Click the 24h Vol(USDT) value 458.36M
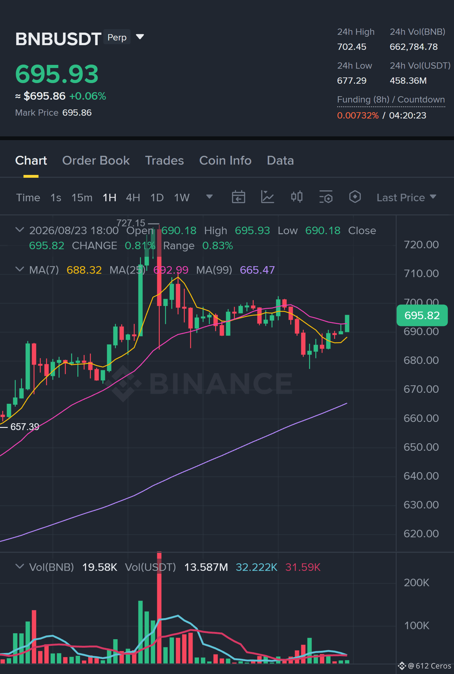 point(408,81)
